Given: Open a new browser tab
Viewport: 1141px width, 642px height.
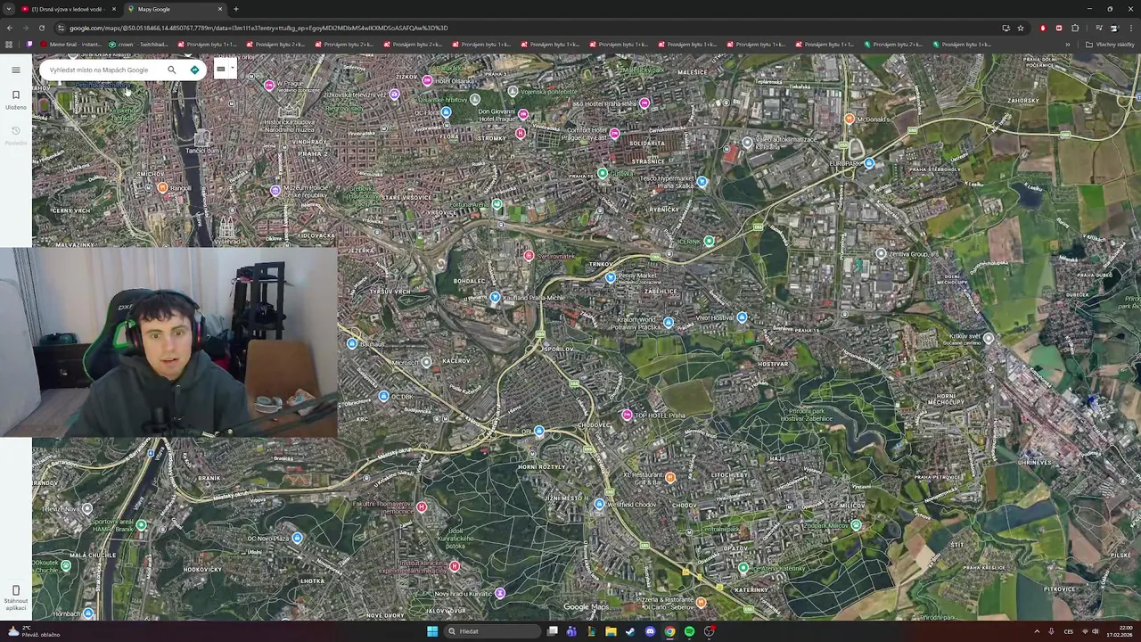Looking at the screenshot, I should pyautogui.click(x=236, y=9).
